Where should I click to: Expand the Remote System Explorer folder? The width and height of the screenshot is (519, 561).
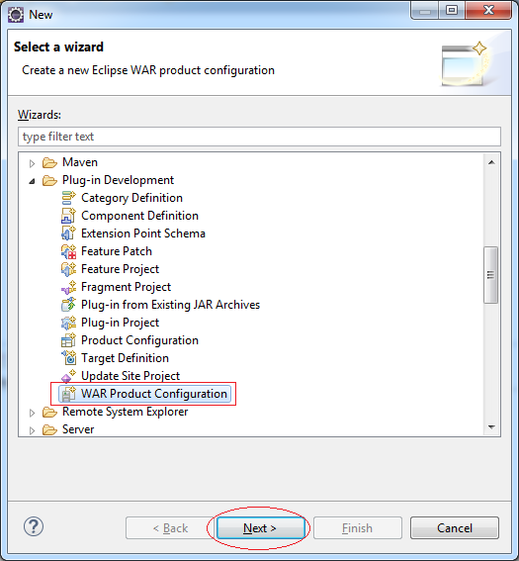(33, 413)
